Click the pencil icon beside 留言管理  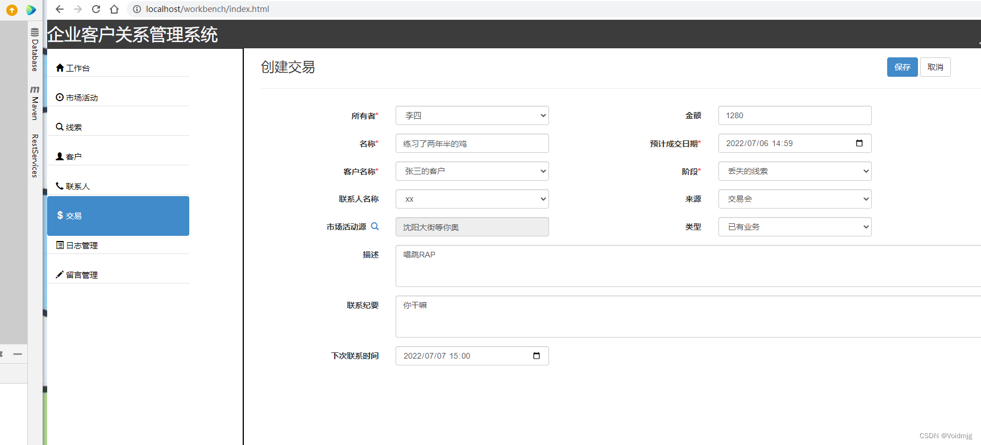click(60, 275)
